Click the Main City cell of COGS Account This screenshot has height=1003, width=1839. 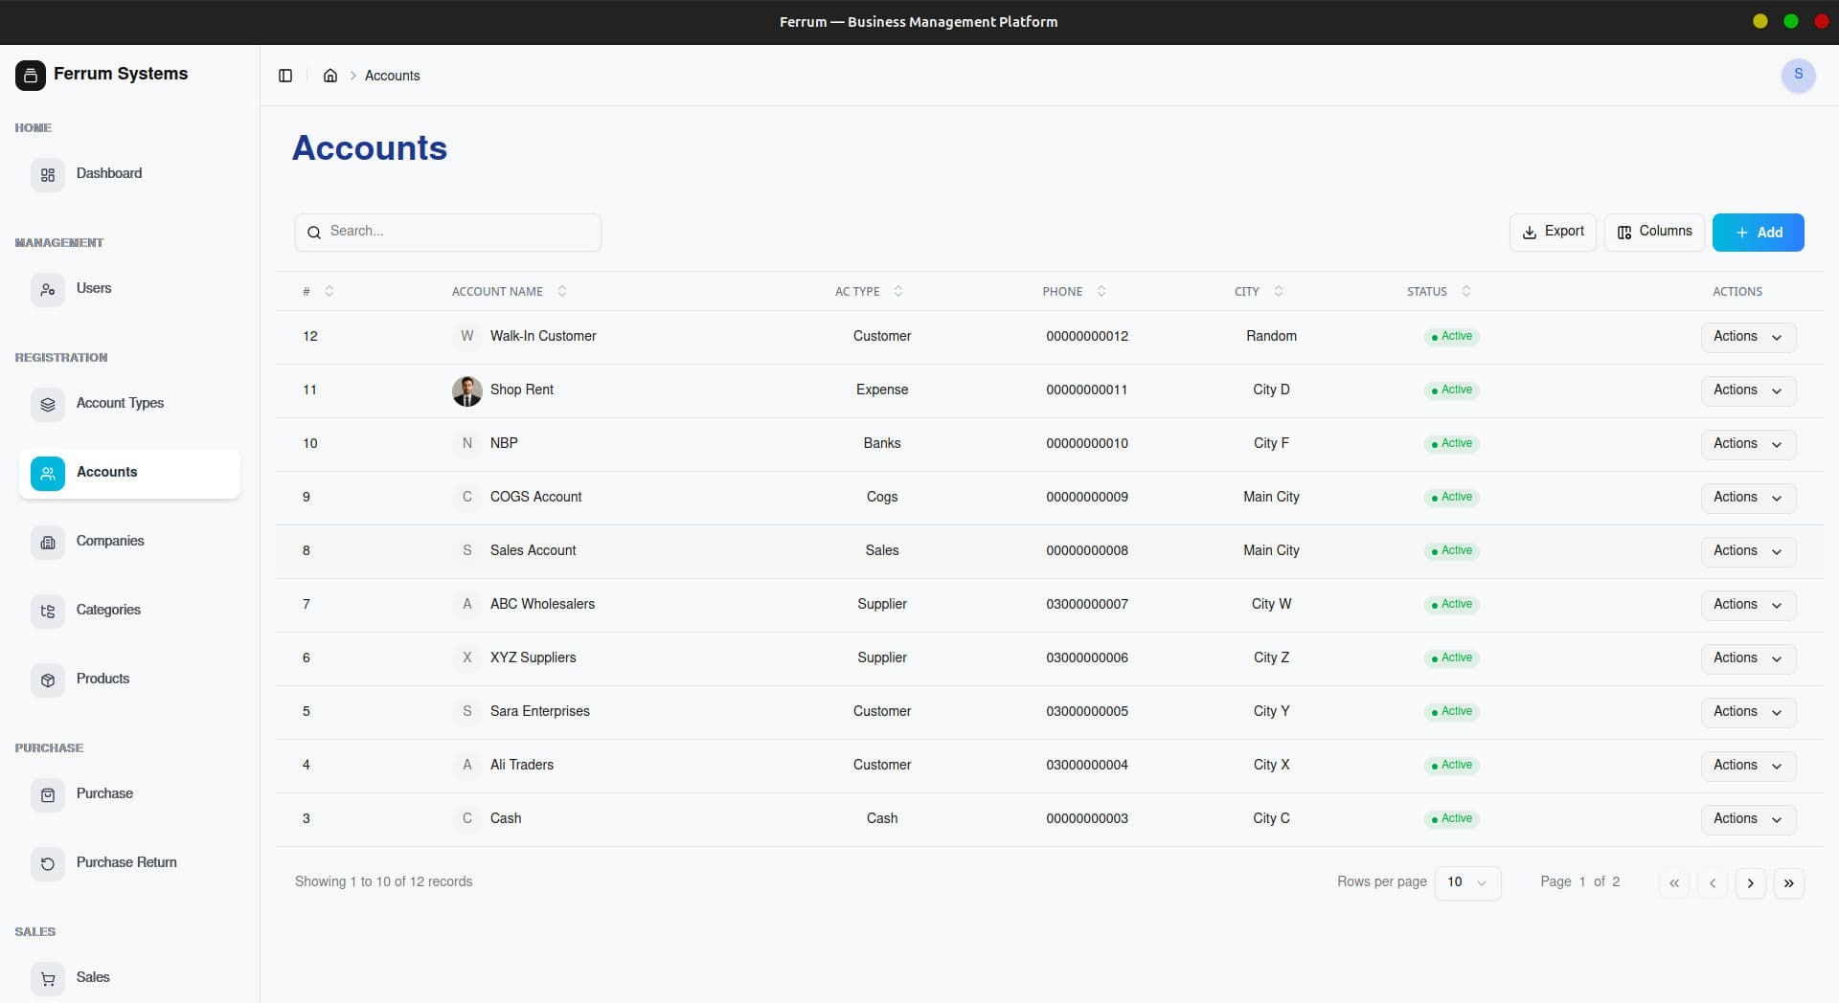1271,497
